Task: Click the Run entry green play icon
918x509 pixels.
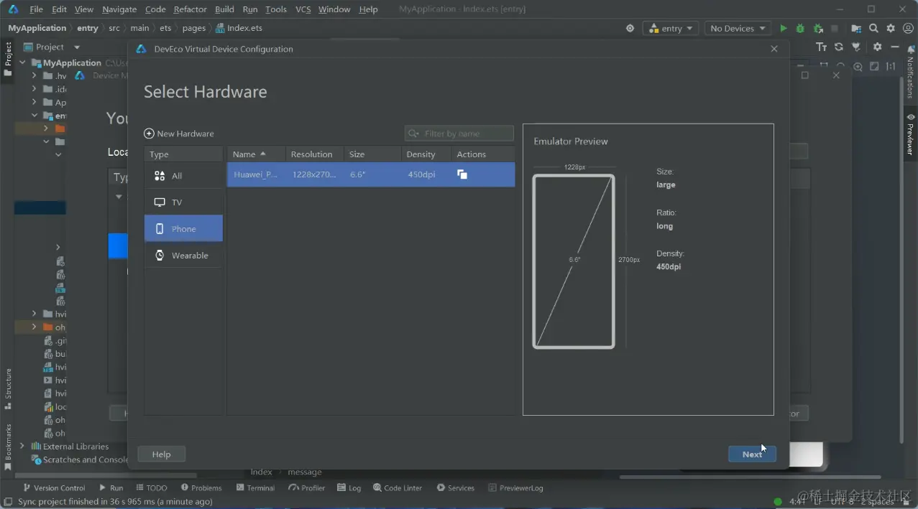Action: coord(784,29)
